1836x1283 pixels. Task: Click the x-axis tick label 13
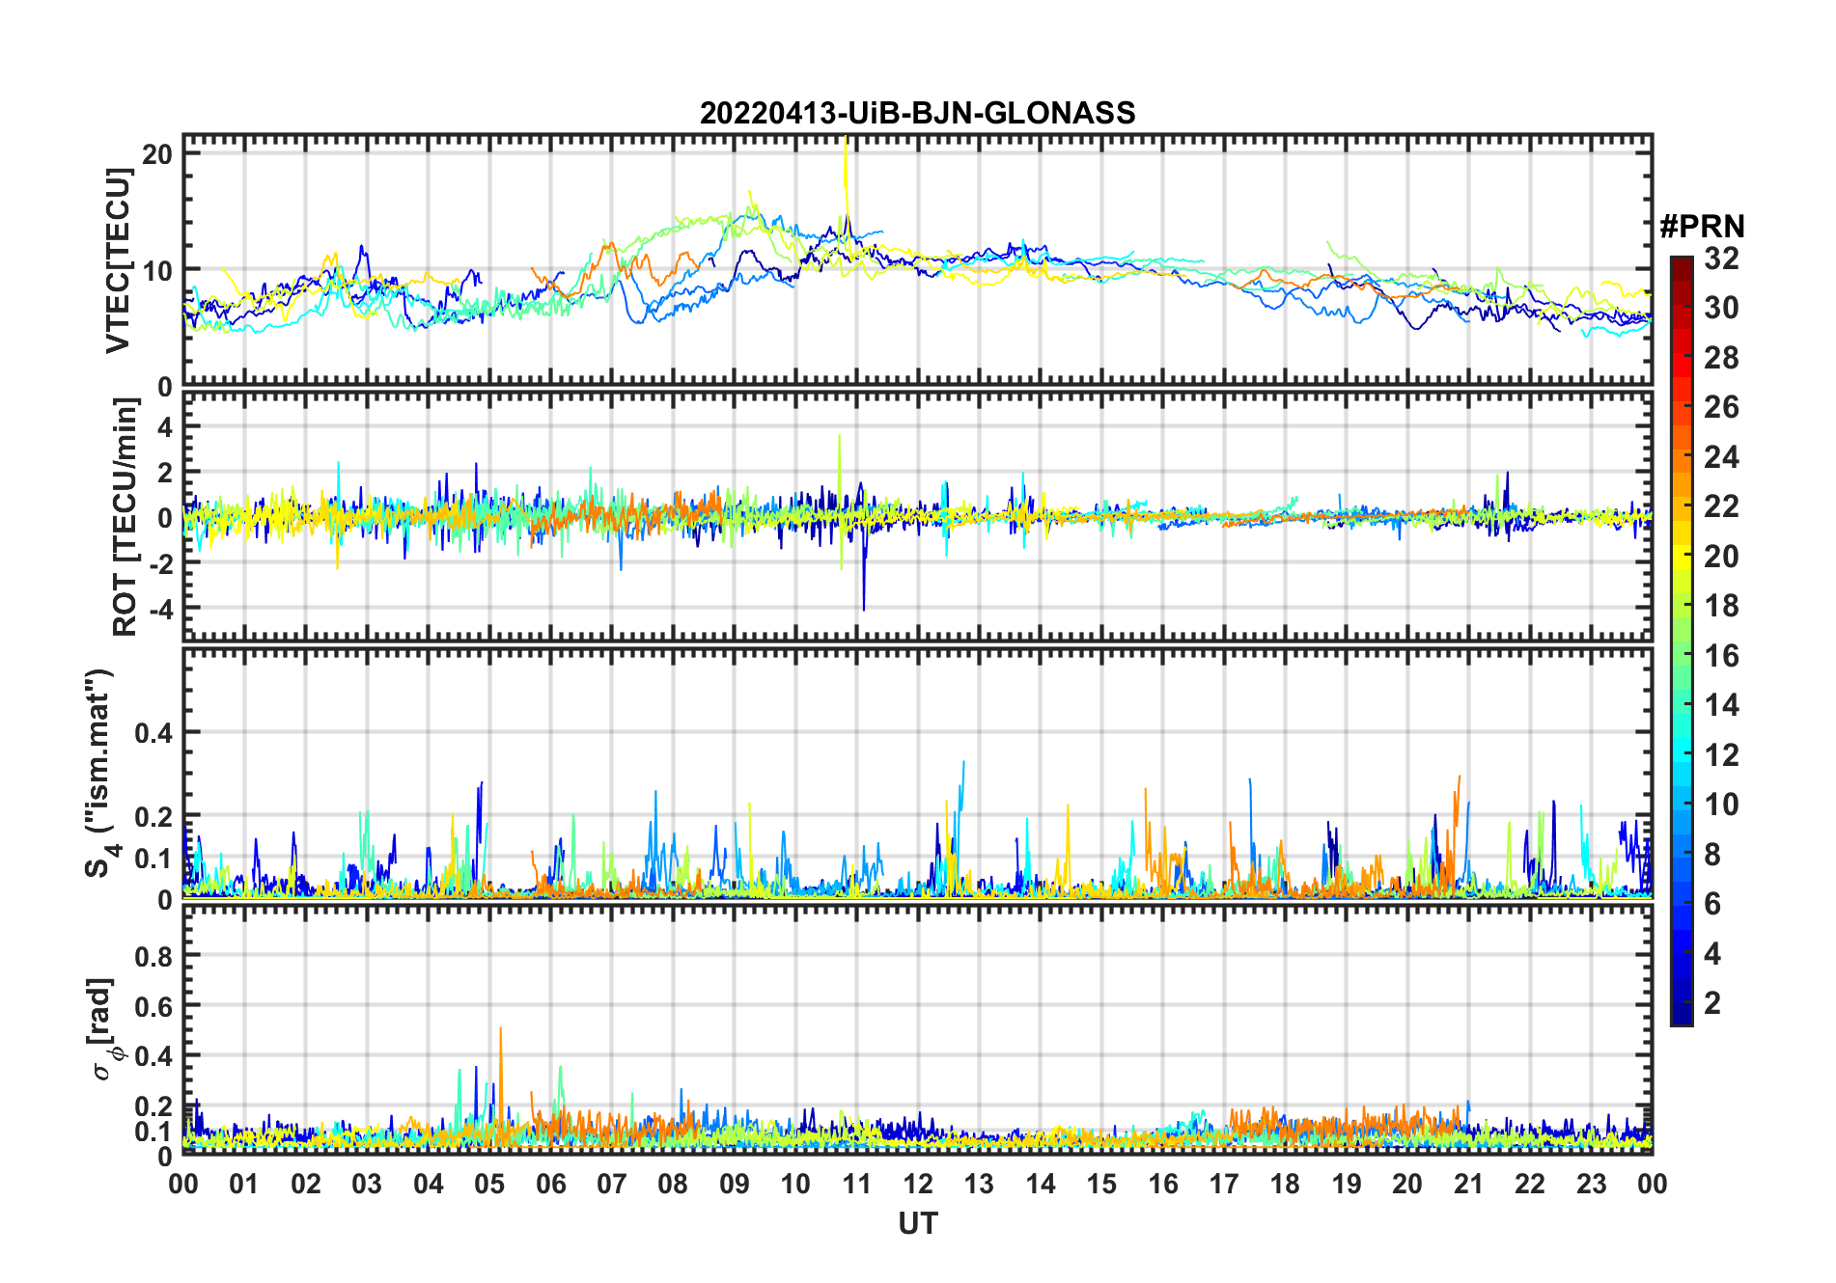click(979, 1184)
